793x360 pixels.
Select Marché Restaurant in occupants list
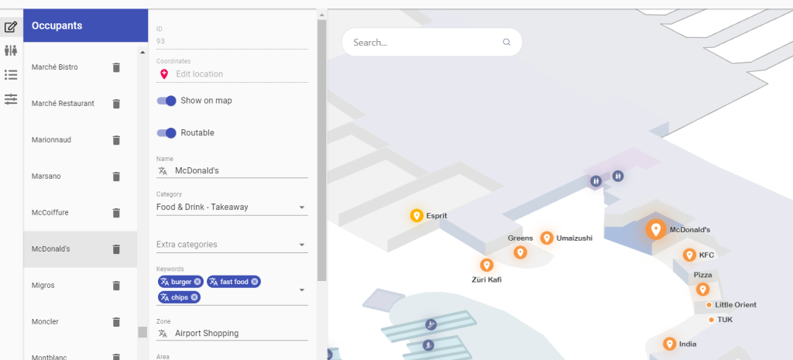coord(63,104)
